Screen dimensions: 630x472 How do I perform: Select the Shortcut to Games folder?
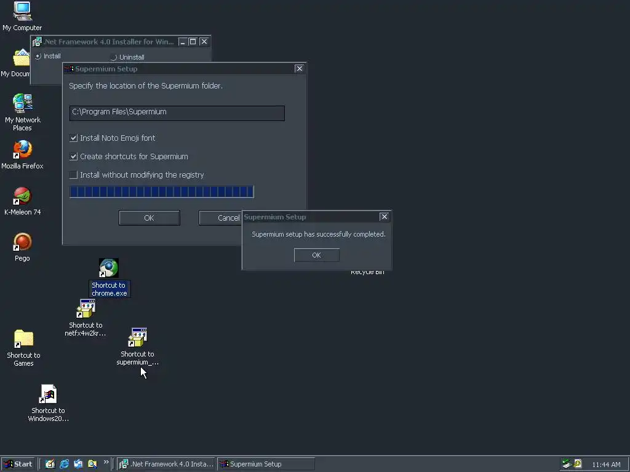coord(23,348)
